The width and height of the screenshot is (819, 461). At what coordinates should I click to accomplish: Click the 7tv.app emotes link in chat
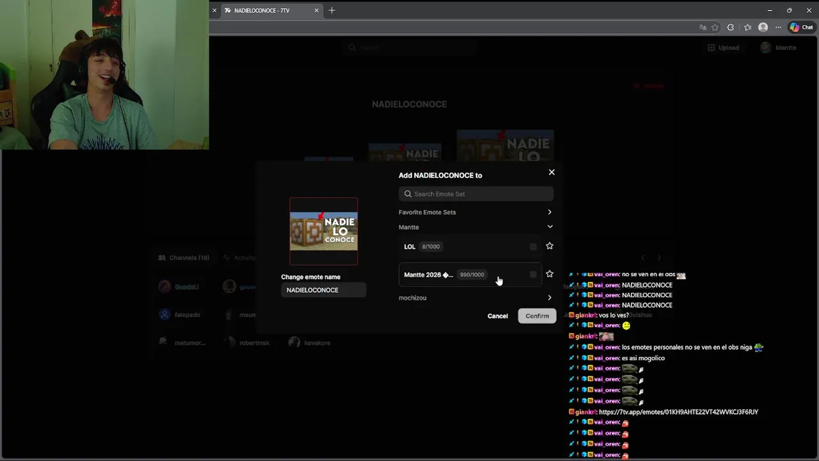point(678,412)
